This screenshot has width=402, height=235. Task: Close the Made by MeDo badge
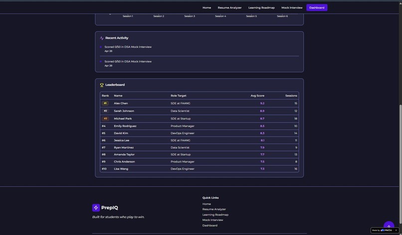pyautogui.click(x=396, y=230)
